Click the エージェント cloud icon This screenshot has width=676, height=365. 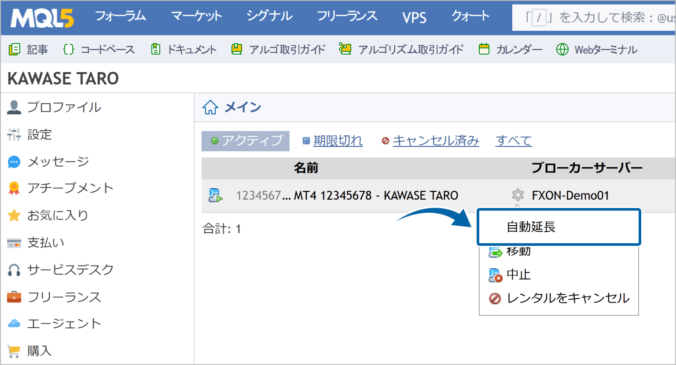pos(14,324)
